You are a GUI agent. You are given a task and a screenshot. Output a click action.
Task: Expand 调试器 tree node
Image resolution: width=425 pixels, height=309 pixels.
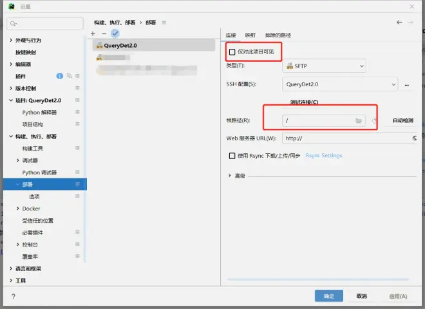tap(17, 160)
